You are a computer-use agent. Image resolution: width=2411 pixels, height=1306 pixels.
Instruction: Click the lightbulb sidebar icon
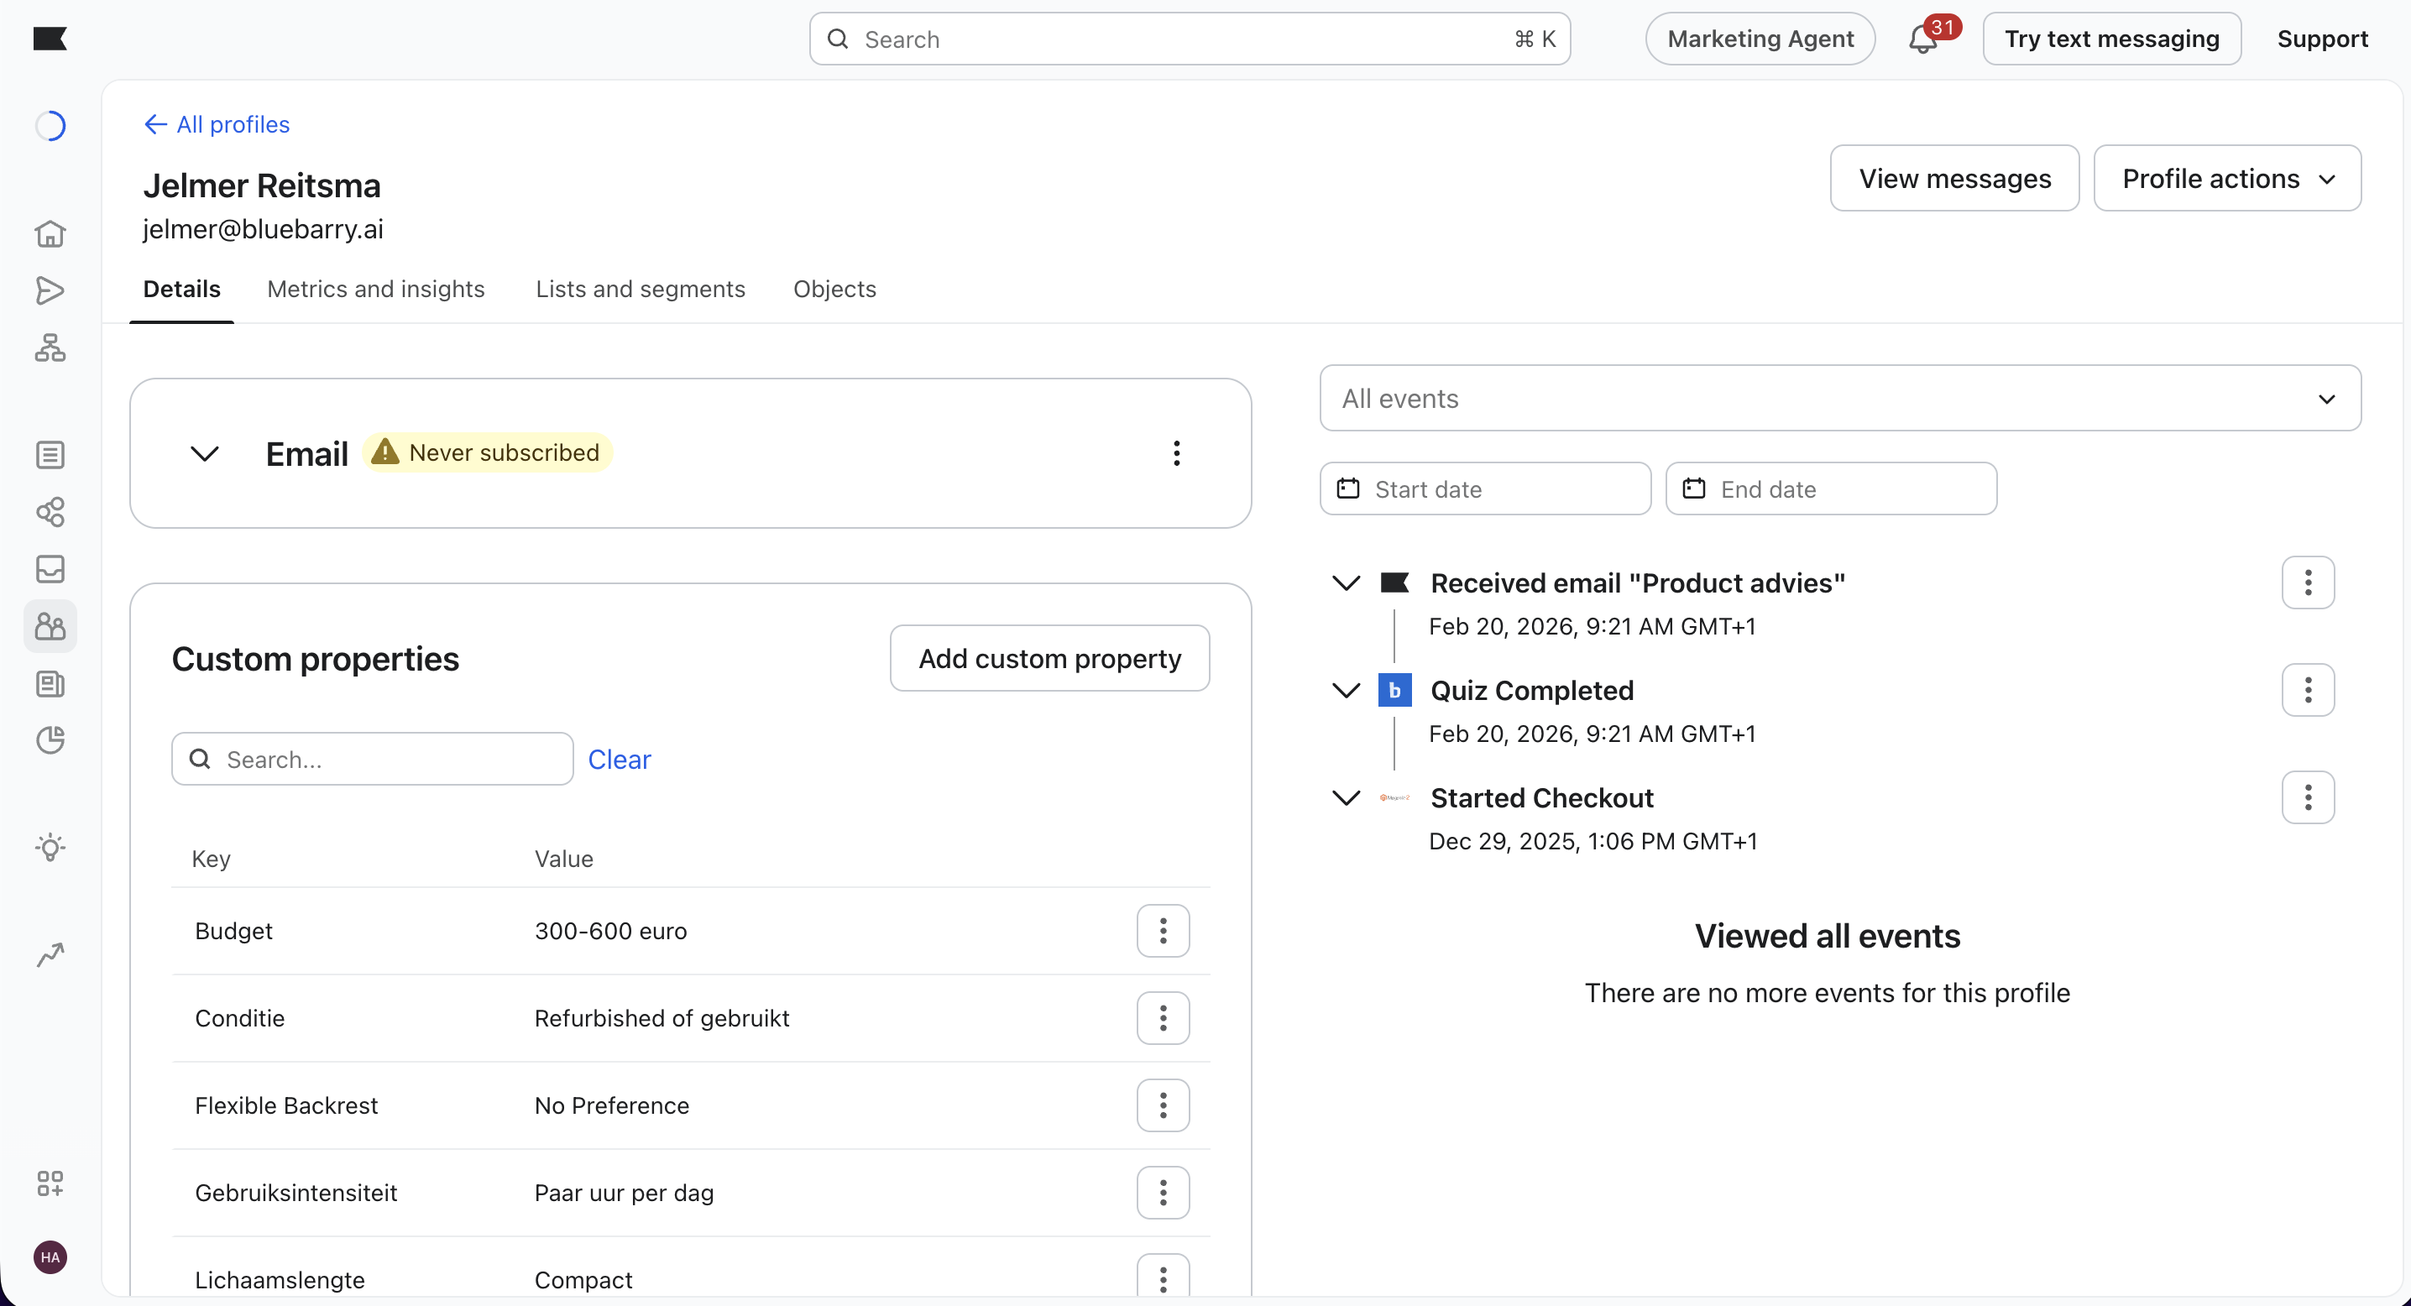50,848
